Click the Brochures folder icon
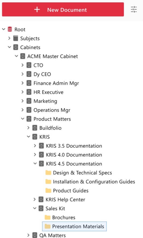143x238 pixels. click(47, 217)
